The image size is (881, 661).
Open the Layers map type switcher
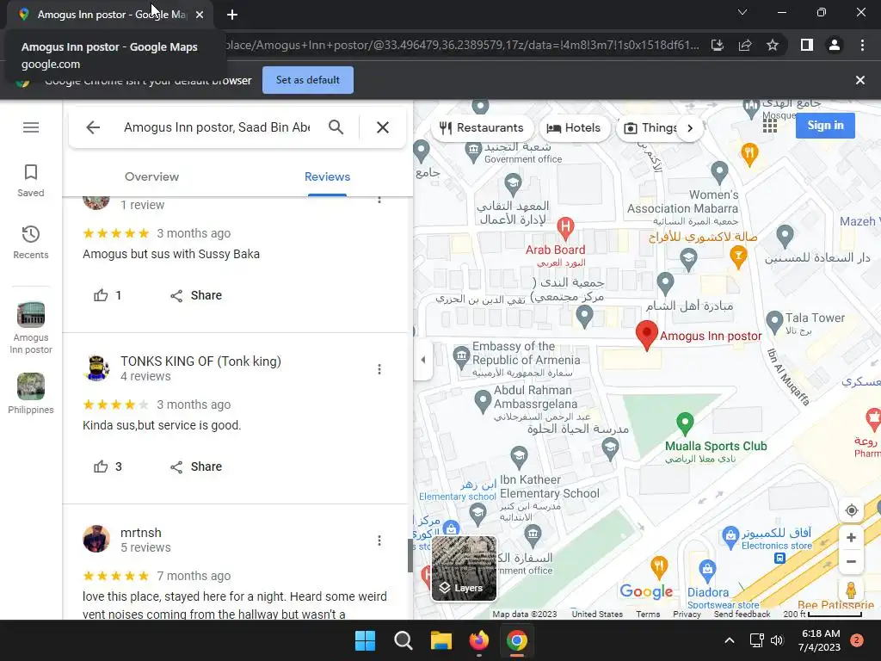click(x=464, y=568)
